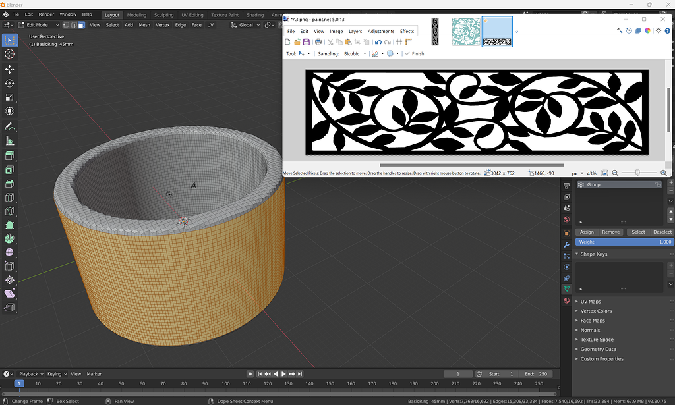Open the Material properties tab
The width and height of the screenshot is (675, 405).
tap(566, 300)
